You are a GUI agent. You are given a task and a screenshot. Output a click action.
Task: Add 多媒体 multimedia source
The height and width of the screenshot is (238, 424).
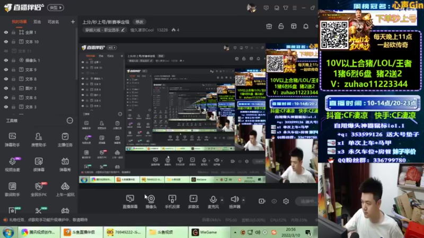pyautogui.click(x=193, y=202)
